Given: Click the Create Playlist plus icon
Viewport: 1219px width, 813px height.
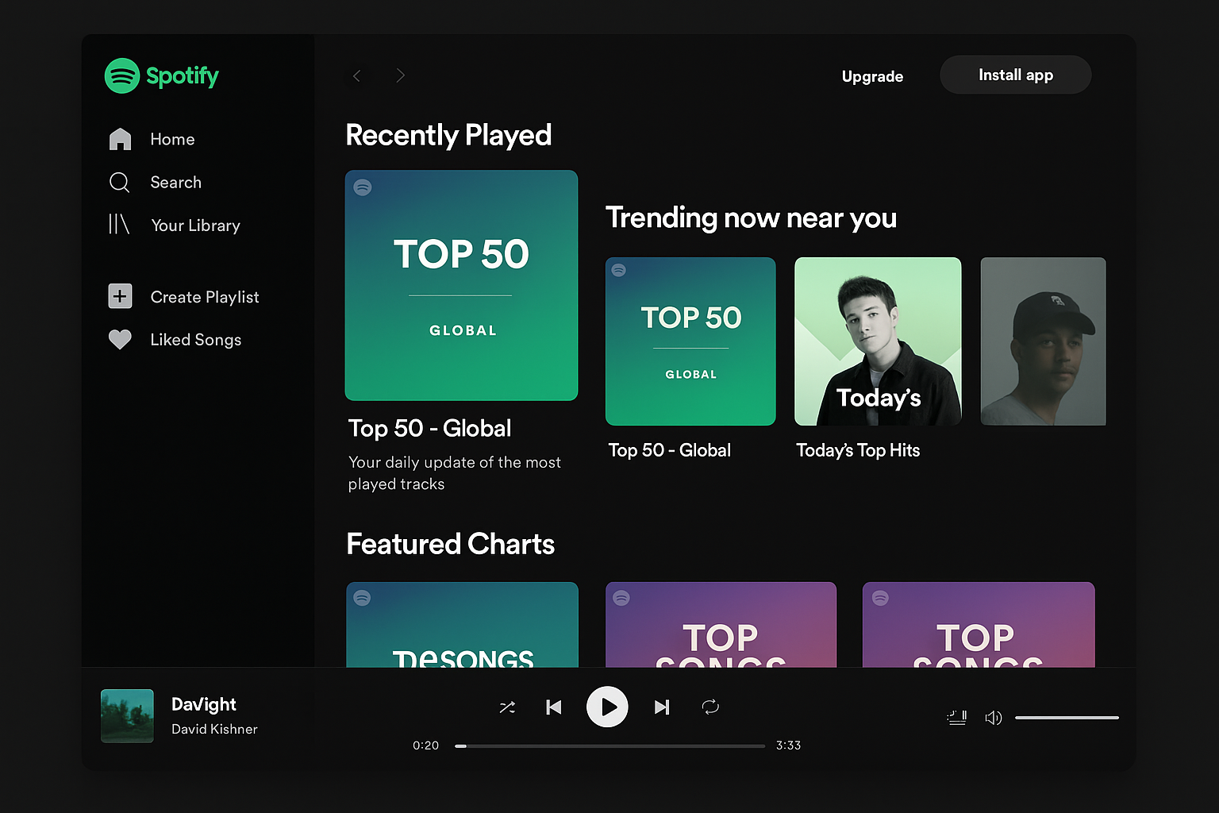Looking at the screenshot, I should [x=120, y=296].
